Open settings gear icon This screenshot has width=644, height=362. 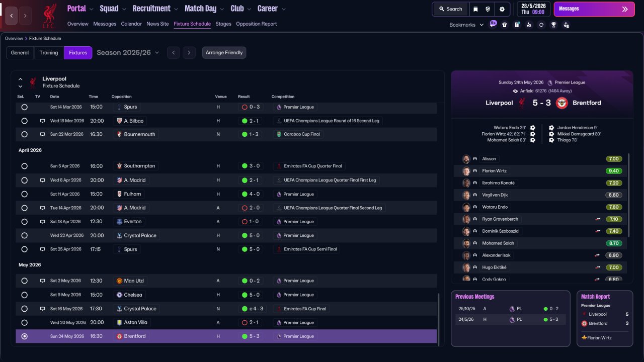pyautogui.click(x=502, y=9)
